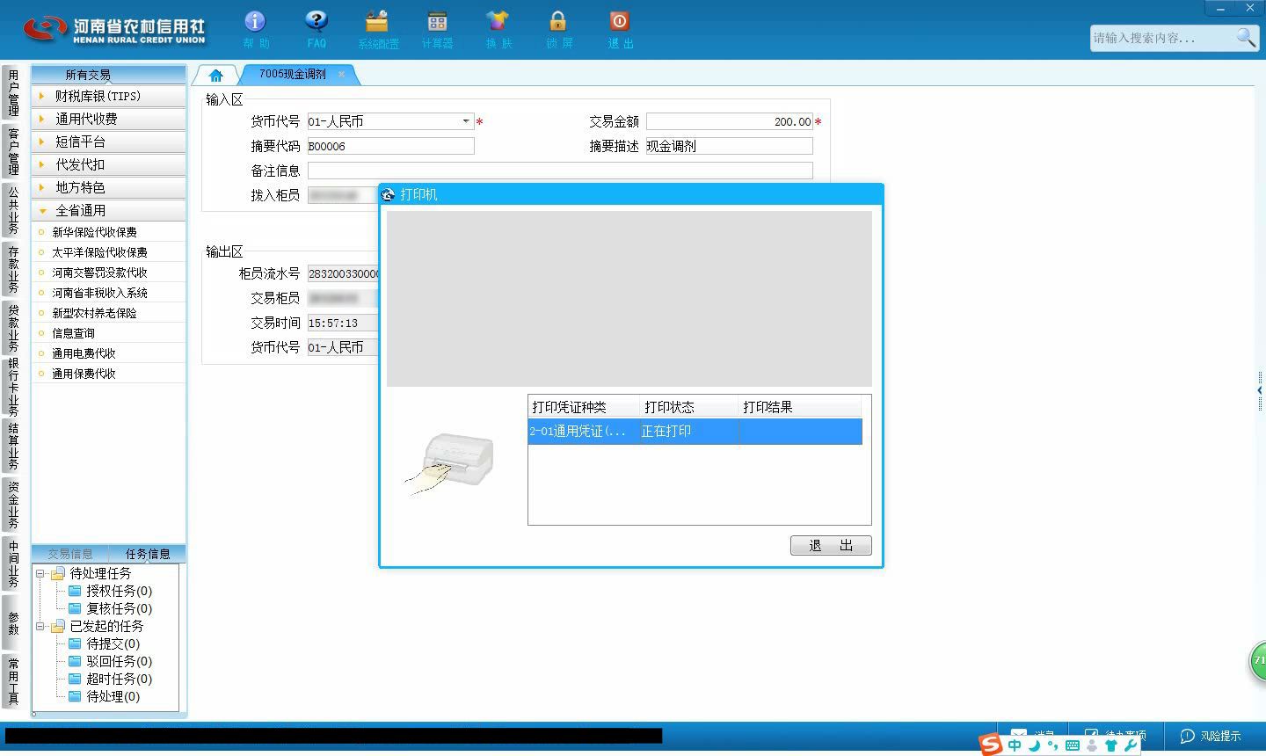Open the 银行卡业务 side tab

tap(12, 387)
